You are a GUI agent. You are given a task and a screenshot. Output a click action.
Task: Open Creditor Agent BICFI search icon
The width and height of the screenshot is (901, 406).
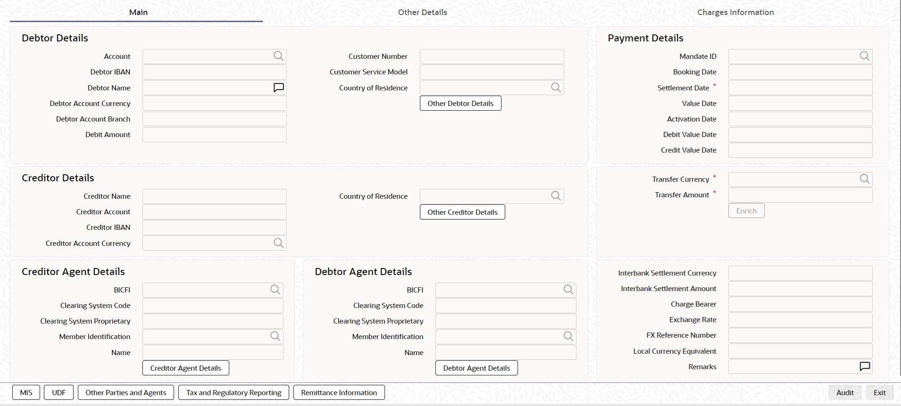[275, 290]
